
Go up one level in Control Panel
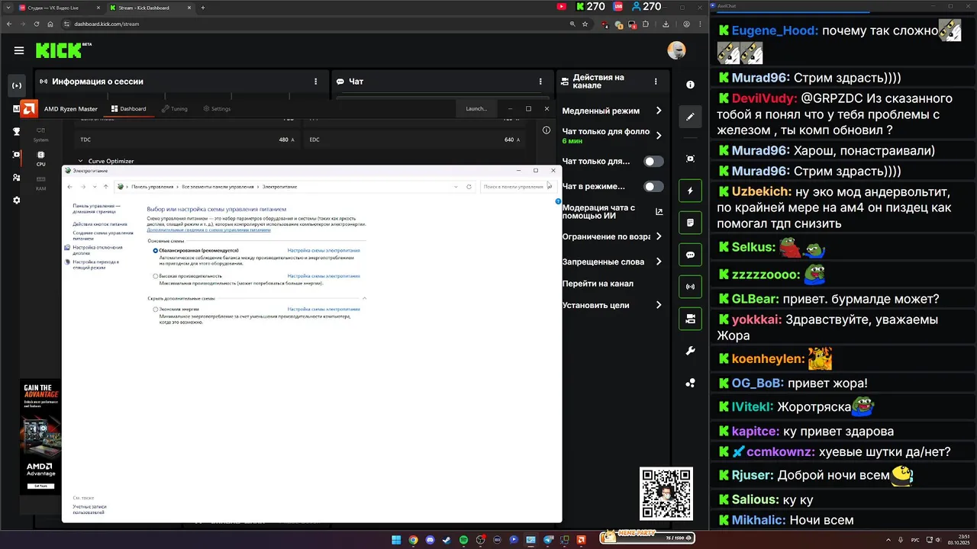pos(105,186)
